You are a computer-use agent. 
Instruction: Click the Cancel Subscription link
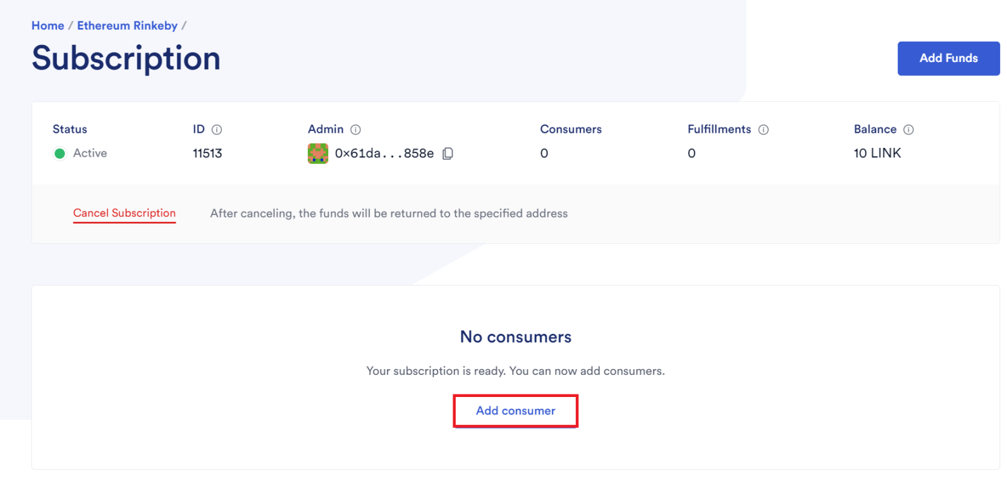click(x=125, y=213)
